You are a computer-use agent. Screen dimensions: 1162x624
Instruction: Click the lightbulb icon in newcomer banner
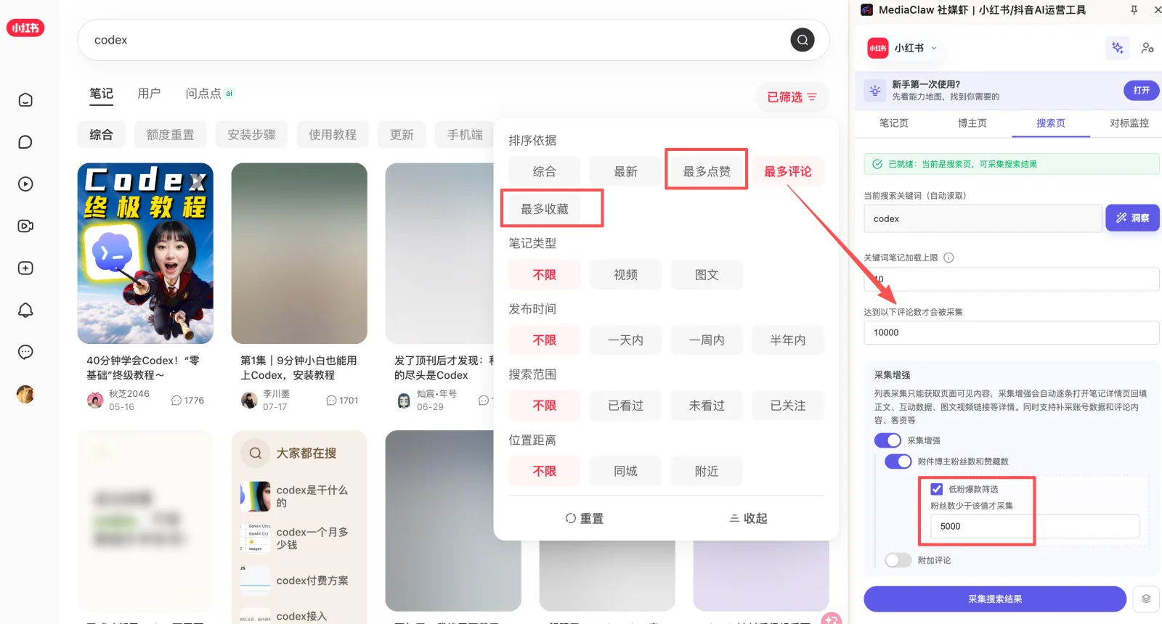pyautogui.click(x=875, y=91)
